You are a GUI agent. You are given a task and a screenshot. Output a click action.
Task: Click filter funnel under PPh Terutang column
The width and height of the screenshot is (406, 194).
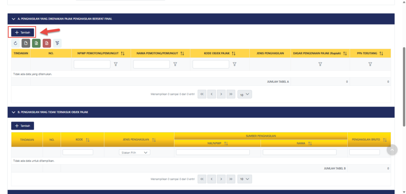[x=370, y=64]
